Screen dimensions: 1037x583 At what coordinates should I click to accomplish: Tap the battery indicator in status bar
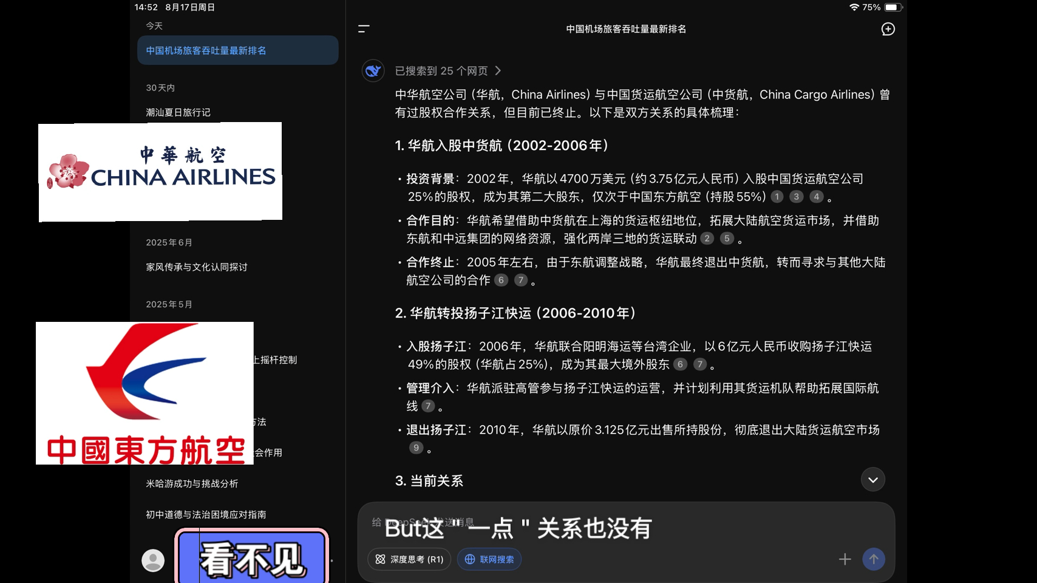point(893,7)
